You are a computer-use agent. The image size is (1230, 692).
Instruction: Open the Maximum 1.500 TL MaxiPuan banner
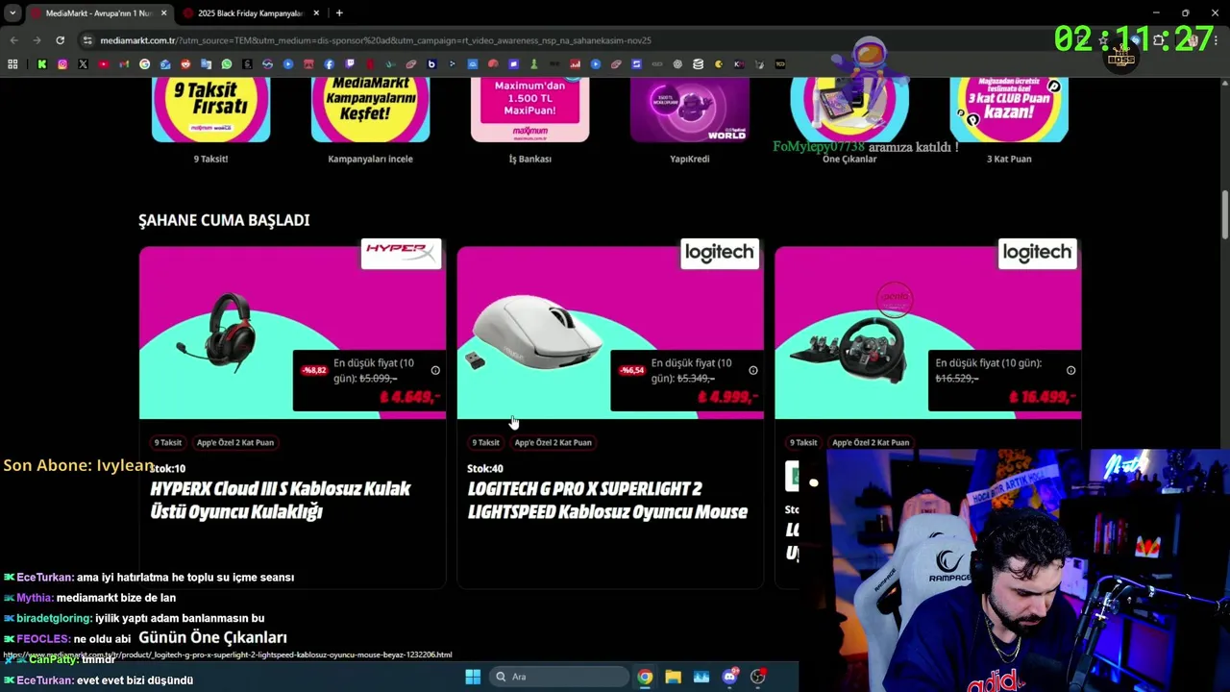529,110
